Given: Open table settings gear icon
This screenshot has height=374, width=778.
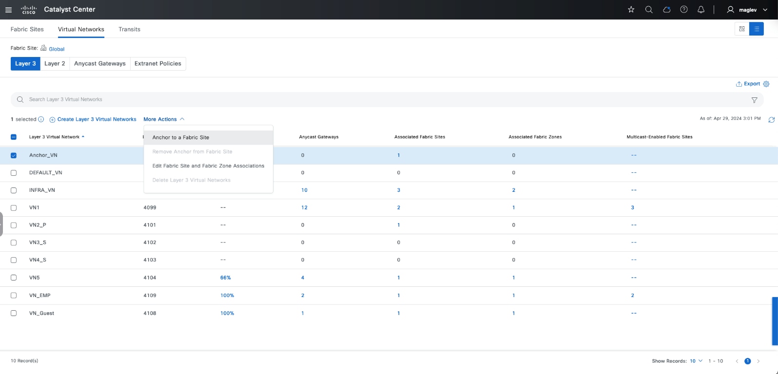Looking at the screenshot, I should click(x=766, y=84).
